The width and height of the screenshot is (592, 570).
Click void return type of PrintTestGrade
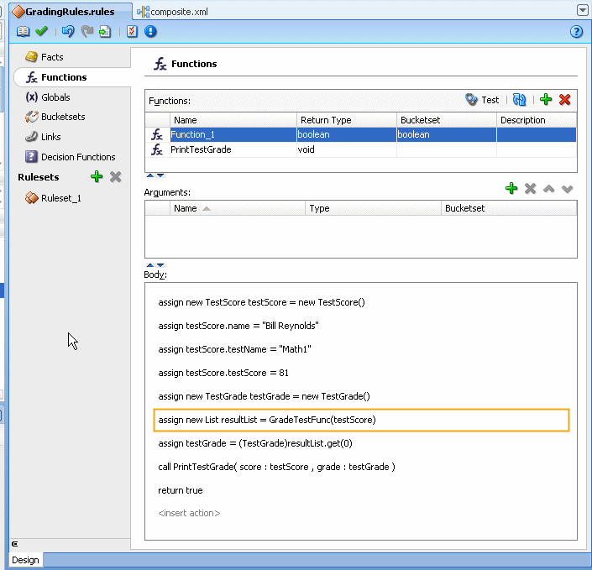(x=346, y=149)
